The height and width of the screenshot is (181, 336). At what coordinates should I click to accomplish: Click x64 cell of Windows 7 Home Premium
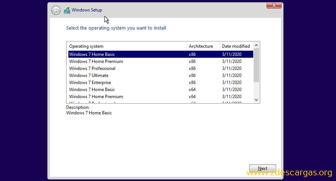click(x=192, y=97)
